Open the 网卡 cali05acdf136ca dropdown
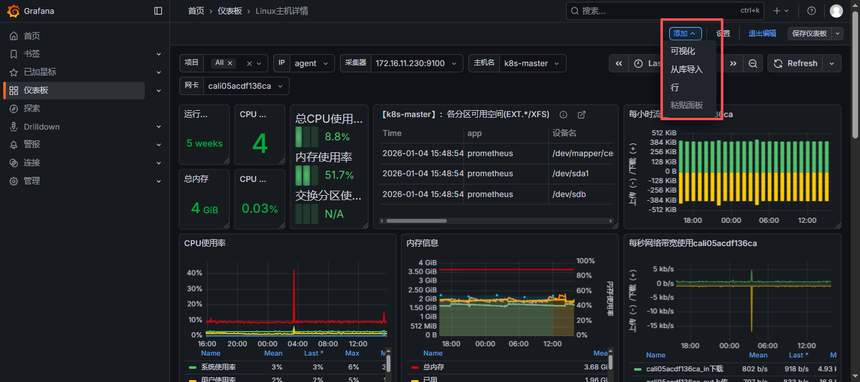Image resolution: width=860 pixels, height=382 pixels. coord(246,86)
